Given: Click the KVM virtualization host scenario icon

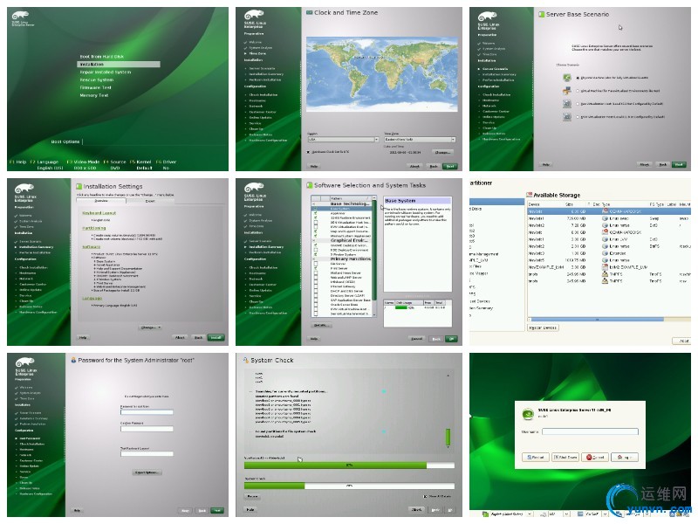Looking at the screenshot, I should pyautogui.click(x=566, y=116).
